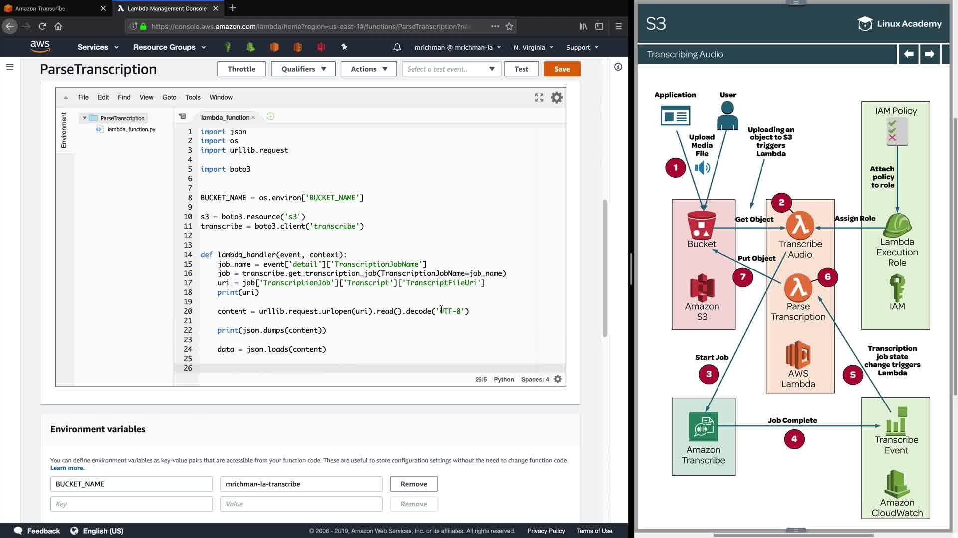
Task: Click the next slide arrow
Action: click(x=929, y=54)
